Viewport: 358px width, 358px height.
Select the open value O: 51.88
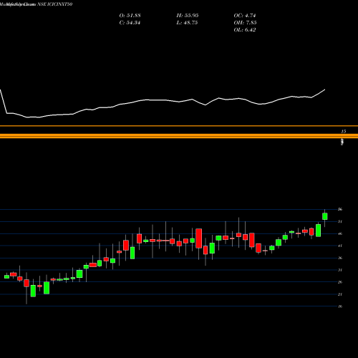pyautogui.click(x=130, y=16)
